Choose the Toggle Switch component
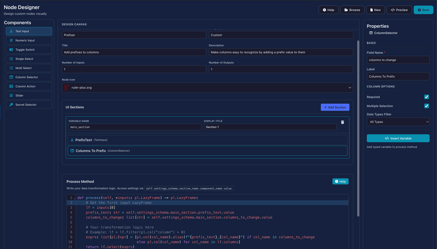437x249 pixels. click(x=29, y=49)
